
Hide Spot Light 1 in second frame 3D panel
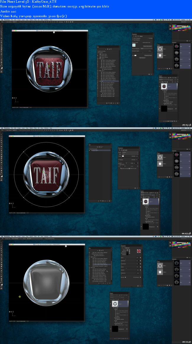pos(90,150)
